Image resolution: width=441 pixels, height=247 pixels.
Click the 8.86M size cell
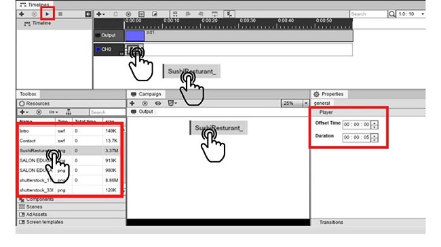[111, 180]
